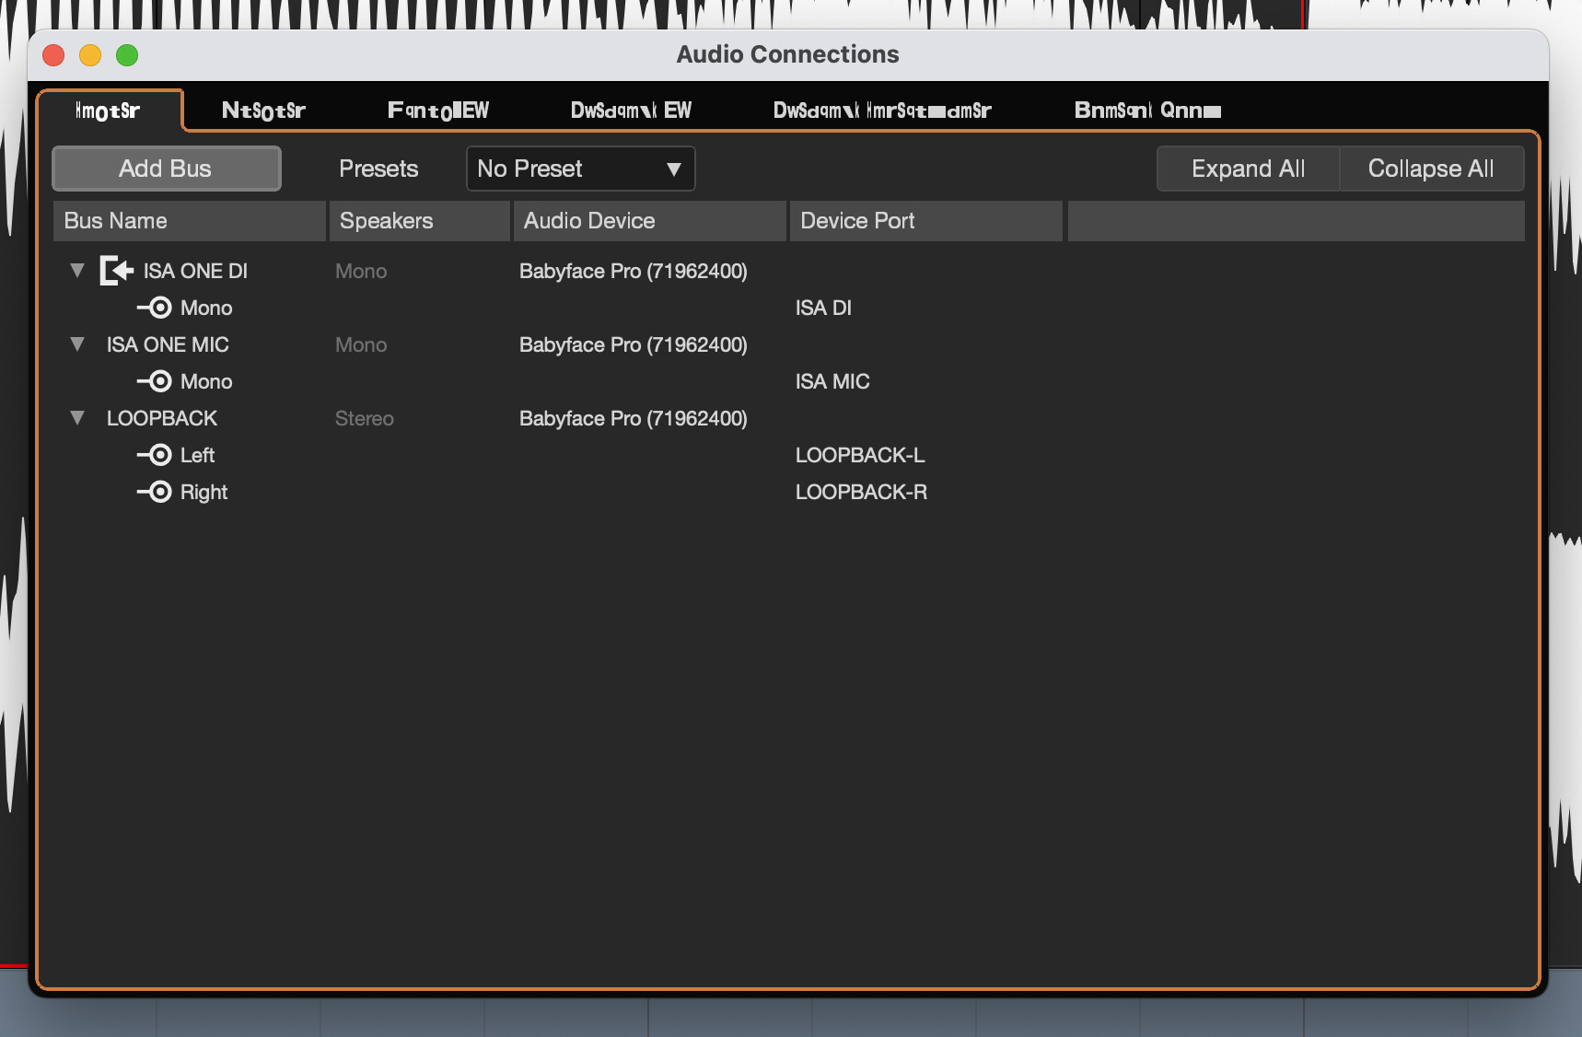Click Babyface Pro device for ISA ONE DI

pyautogui.click(x=634, y=271)
